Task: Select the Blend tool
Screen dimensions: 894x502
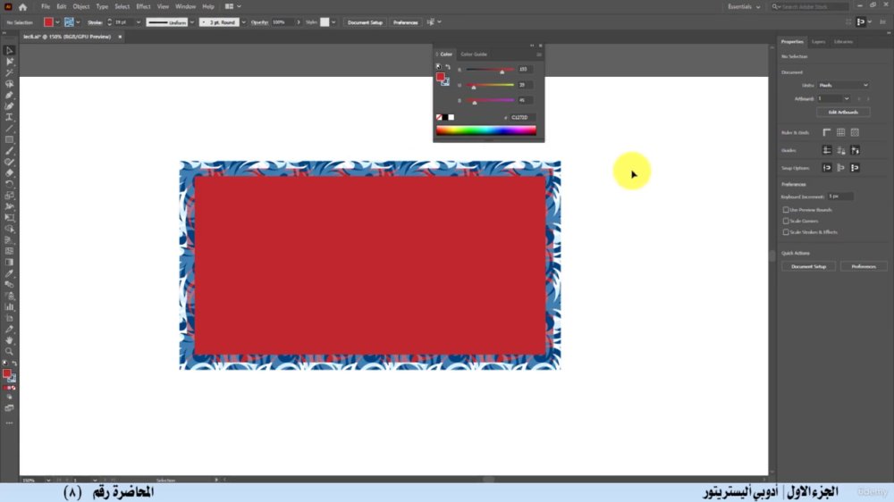Action: tap(9, 284)
